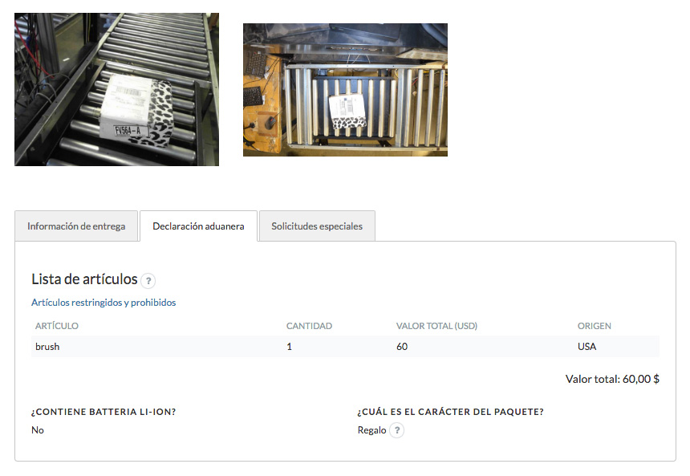Screen dimensions: 690x476
Task: Click help icon next to Regalo
Action: [x=397, y=430]
